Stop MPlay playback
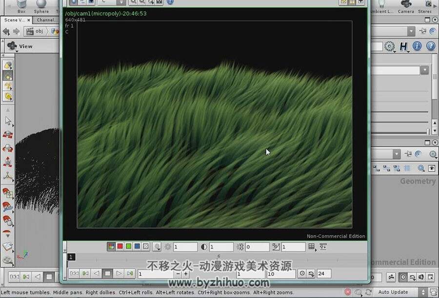 tap(107, 273)
